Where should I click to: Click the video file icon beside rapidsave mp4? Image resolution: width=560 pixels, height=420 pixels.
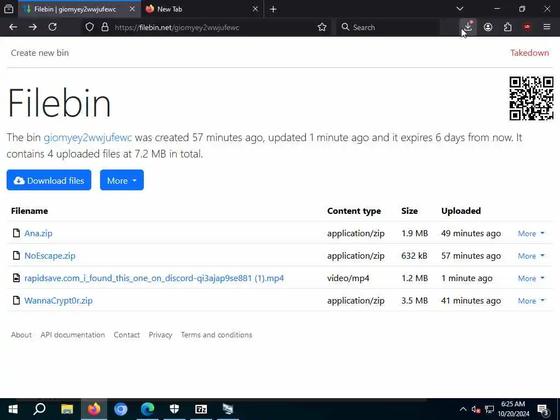point(16,278)
